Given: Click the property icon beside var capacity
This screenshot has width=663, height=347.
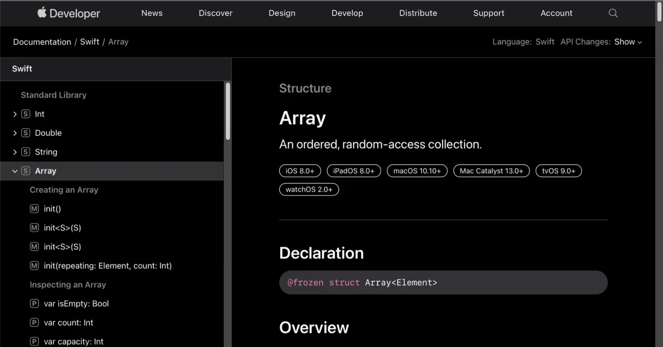Looking at the screenshot, I should (34, 341).
